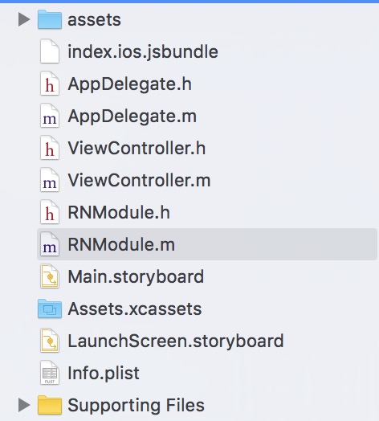Click the blue assets folder icon
This screenshot has width=379, height=421.
tap(50, 19)
